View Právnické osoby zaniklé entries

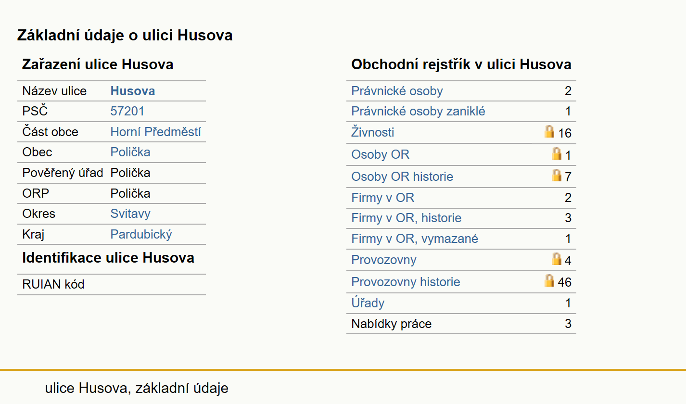(x=419, y=112)
